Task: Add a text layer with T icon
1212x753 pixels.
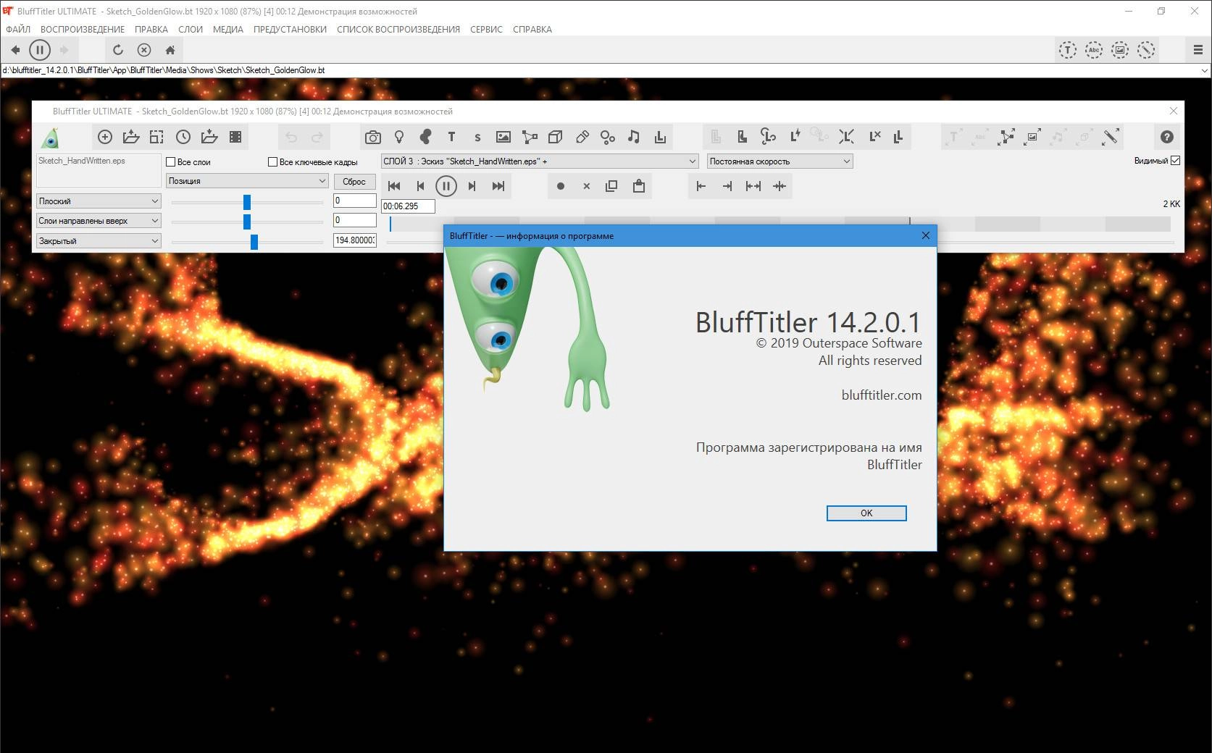Action: tap(451, 137)
